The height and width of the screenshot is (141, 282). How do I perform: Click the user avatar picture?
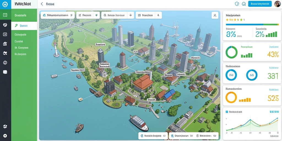click(277, 4)
